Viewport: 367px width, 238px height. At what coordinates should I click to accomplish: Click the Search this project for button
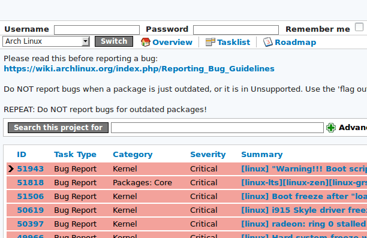tap(58, 128)
